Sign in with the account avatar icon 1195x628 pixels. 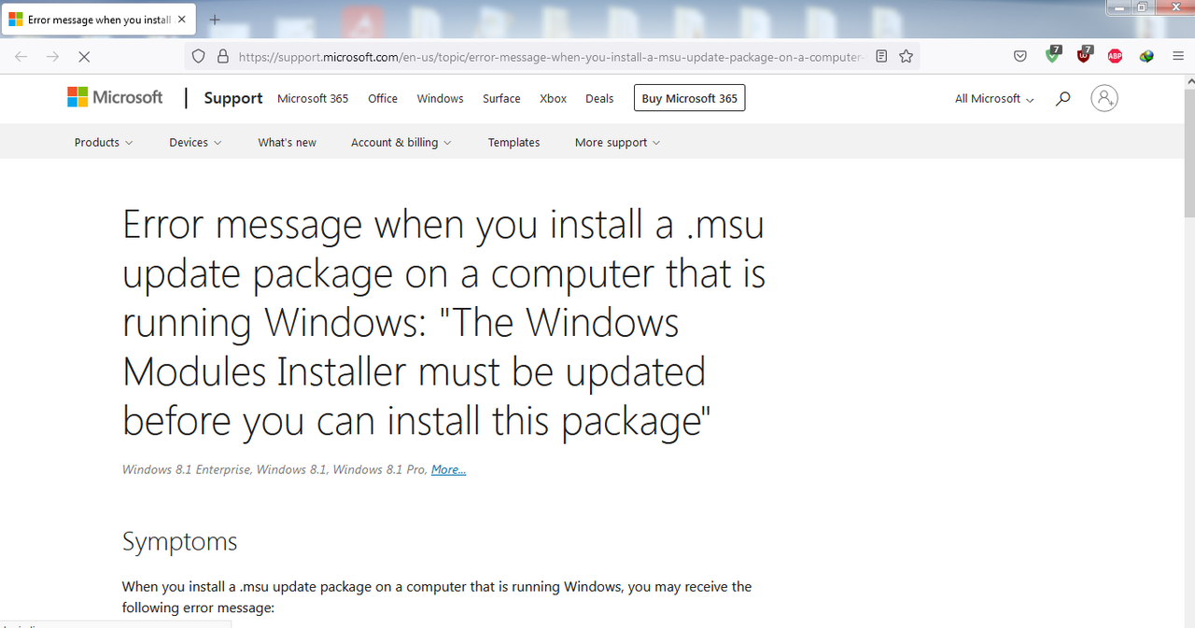click(x=1104, y=98)
